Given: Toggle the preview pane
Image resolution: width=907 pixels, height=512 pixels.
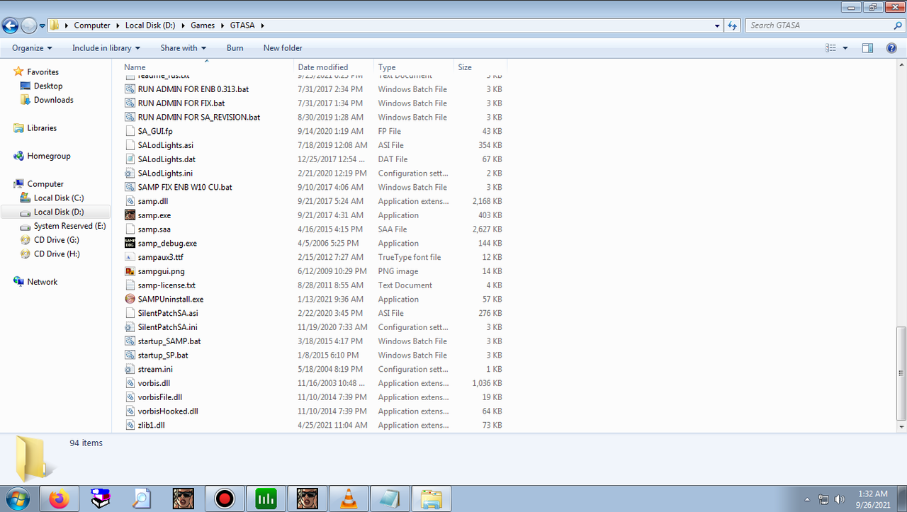Looking at the screenshot, I should coord(867,48).
